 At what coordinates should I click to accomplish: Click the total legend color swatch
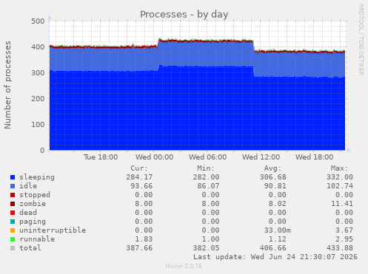(x=13, y=248)
